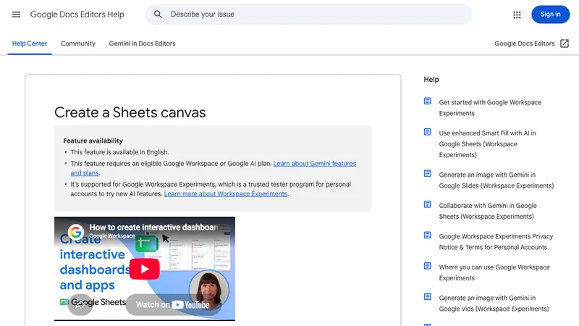Viewport: 579px width, 326px height.
Task: Open Collaborate with Gemini in Google Sheets article
Action: (x=488, y=211)
